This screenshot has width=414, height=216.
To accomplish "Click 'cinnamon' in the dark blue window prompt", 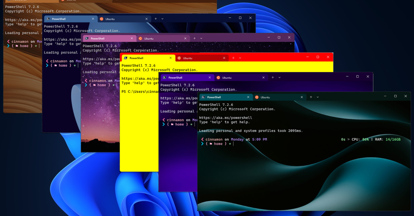I will click(x=59, y=61).
